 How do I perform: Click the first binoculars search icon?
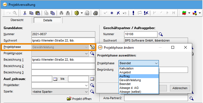click(x=61, y=13)
